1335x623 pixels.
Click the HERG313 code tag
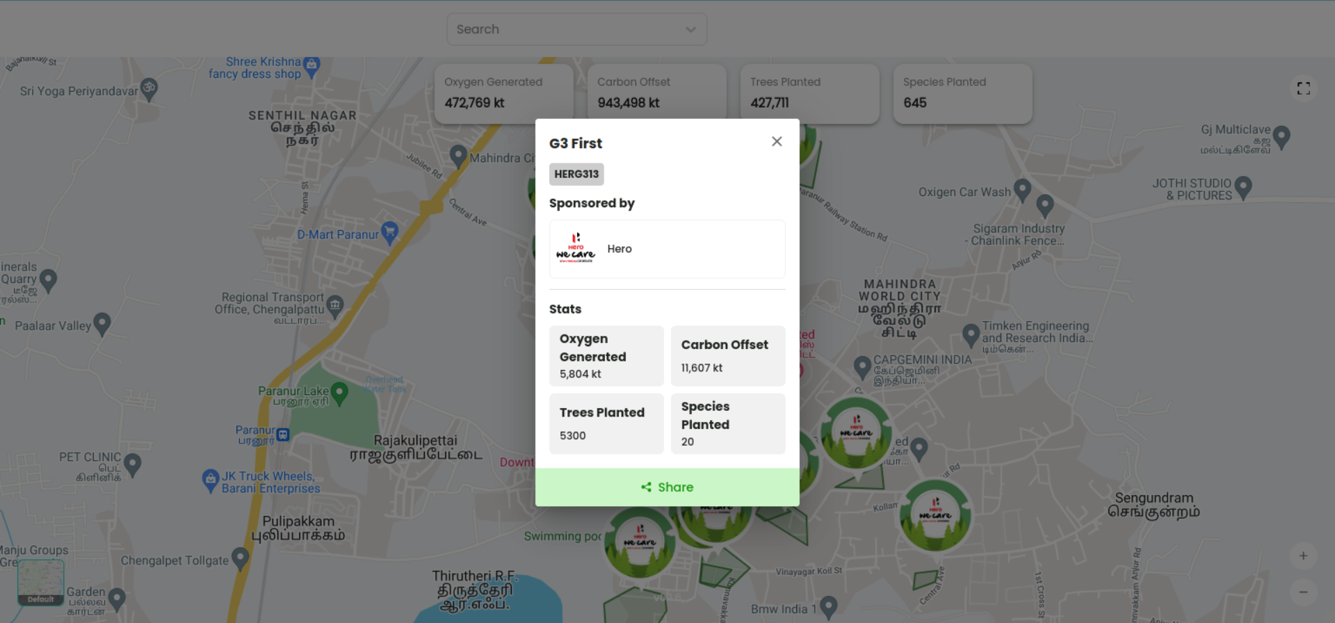[576, 174]
